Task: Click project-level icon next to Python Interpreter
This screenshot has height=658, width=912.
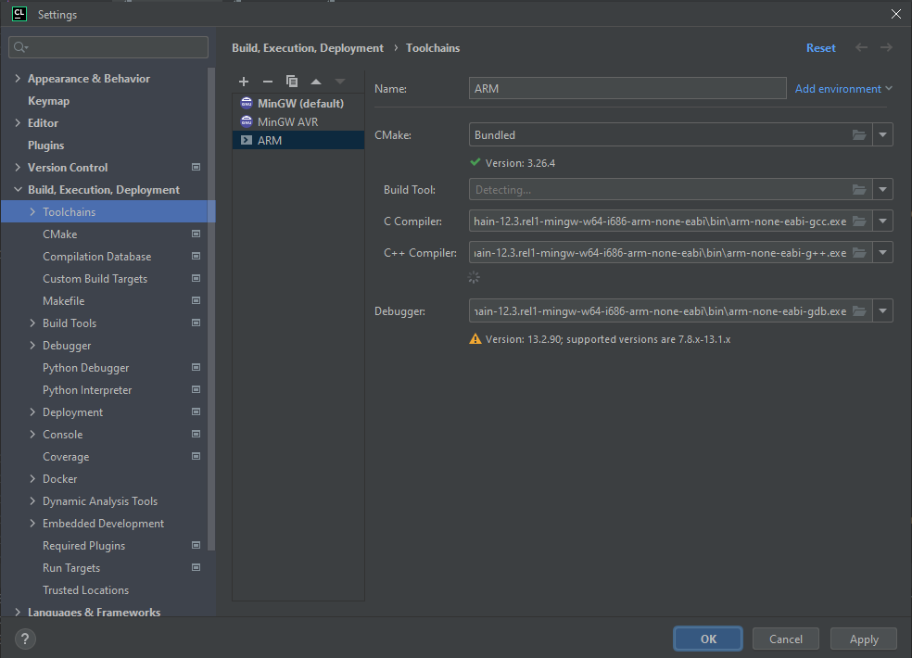Action: click(x=196, y=389)
